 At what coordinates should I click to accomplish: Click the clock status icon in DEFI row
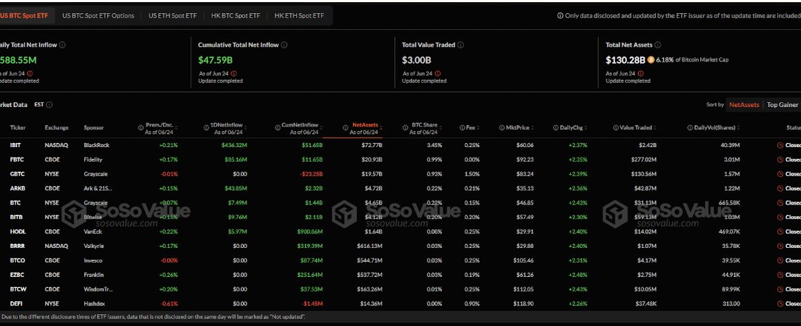[780, 303]
